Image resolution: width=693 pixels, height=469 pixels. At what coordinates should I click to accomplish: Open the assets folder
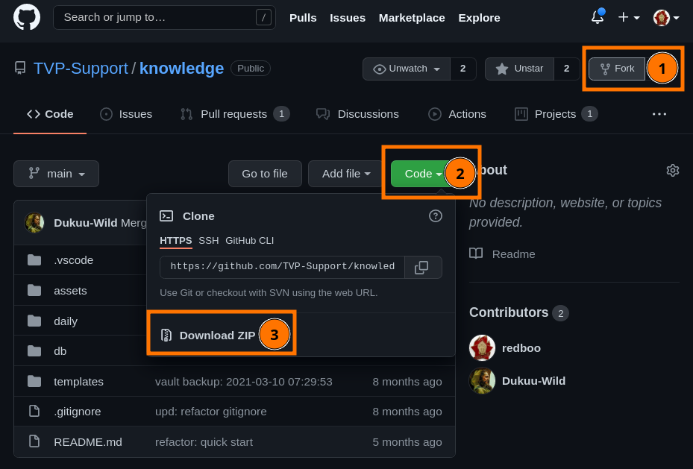tap(70, 291)
